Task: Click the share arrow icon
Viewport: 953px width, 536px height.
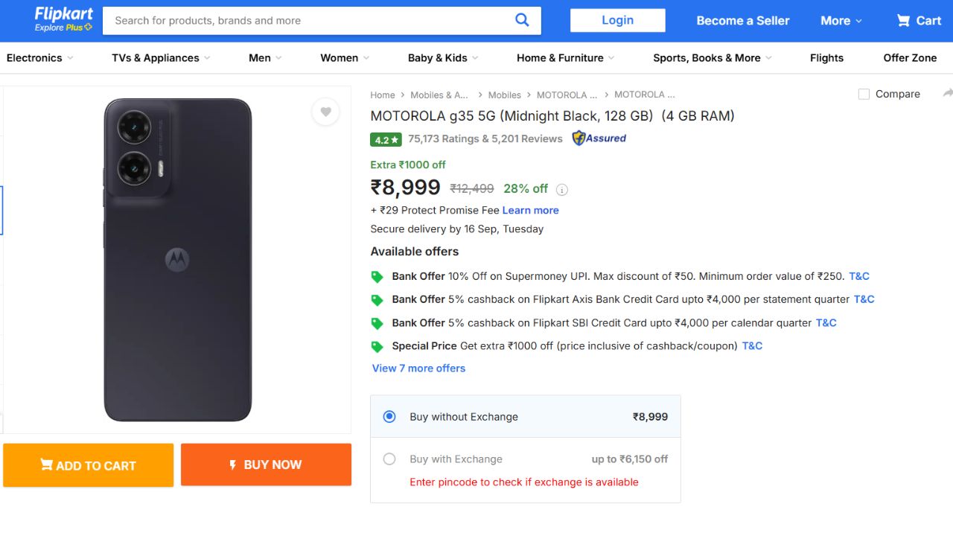Action: (947, 94)
